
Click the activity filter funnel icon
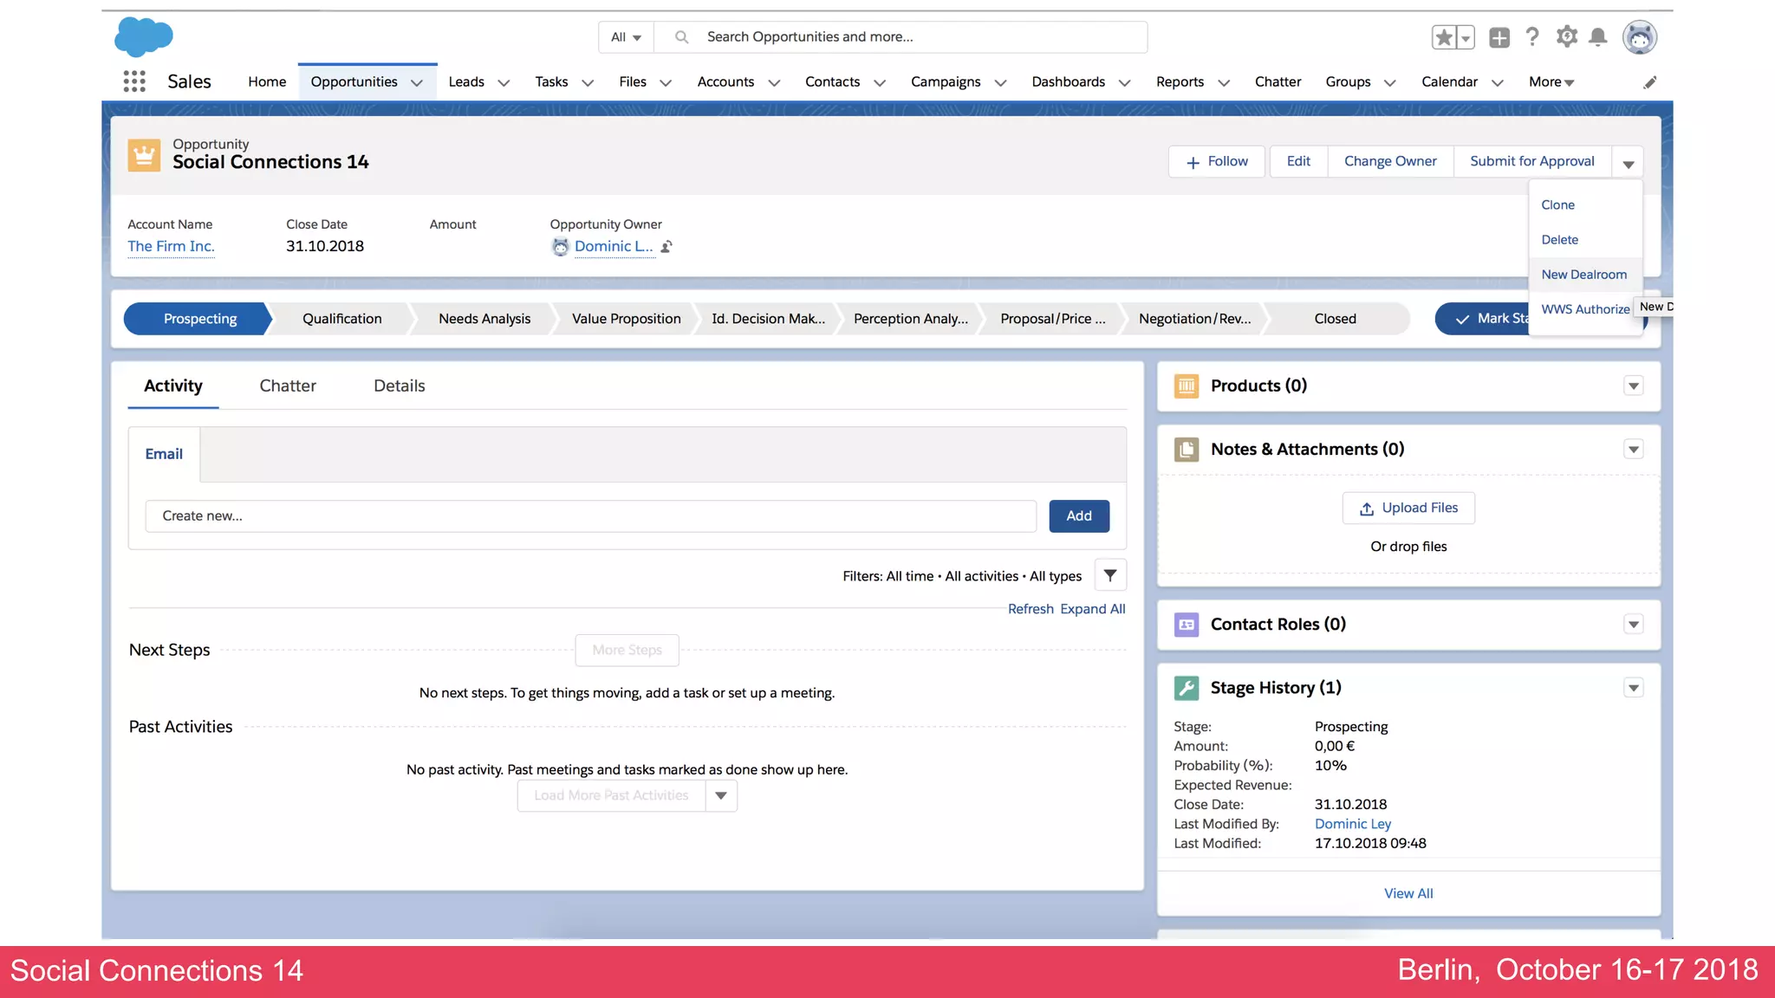pyautogui.click(x=1110, y=575)
